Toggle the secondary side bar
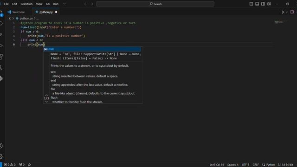Viewport: 297px width, 167px height. (x=263, y=4)
